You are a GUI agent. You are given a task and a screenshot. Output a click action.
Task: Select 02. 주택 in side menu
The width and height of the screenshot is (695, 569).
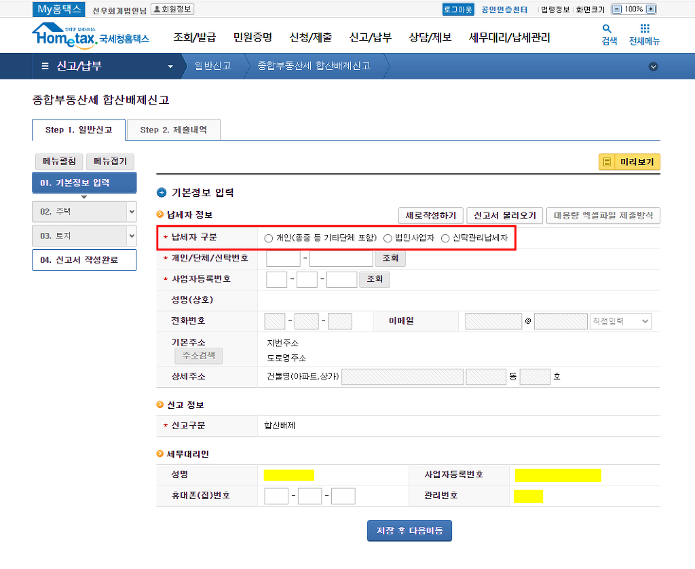[x=79, y=212]
